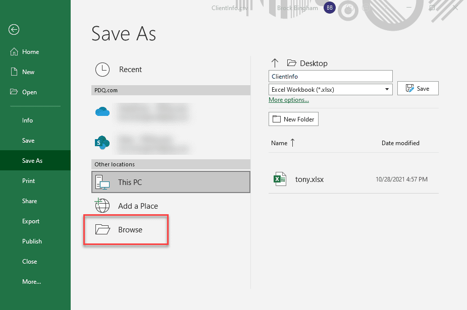Click the Recent clock icon
The width and height of the screenshot is (467, 310).
coord(102,70)
